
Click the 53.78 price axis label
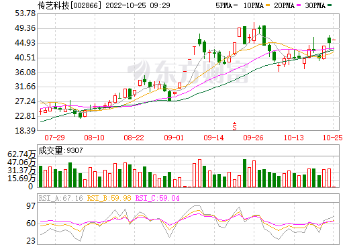click(x=25, y=13)
